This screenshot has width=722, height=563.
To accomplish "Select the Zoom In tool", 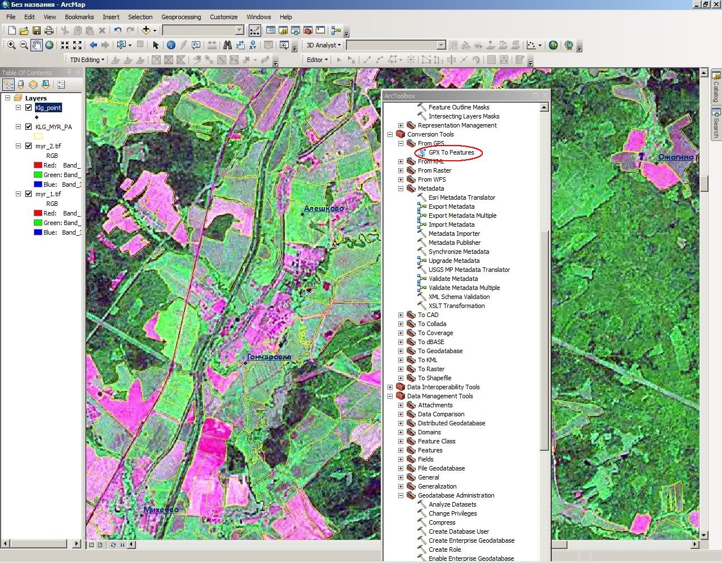I will click(x=11, y=45).
